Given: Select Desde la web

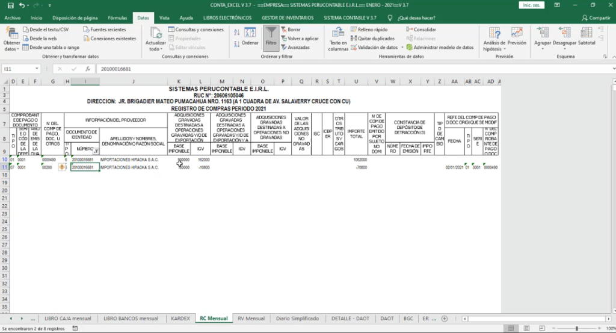Looking at the screenshot, I should [39, 39].
